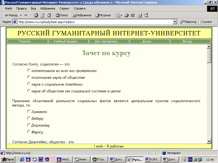Click the Mail toolbar icon
The width and height of the screenshot is (218, 163).
[118, 15]
